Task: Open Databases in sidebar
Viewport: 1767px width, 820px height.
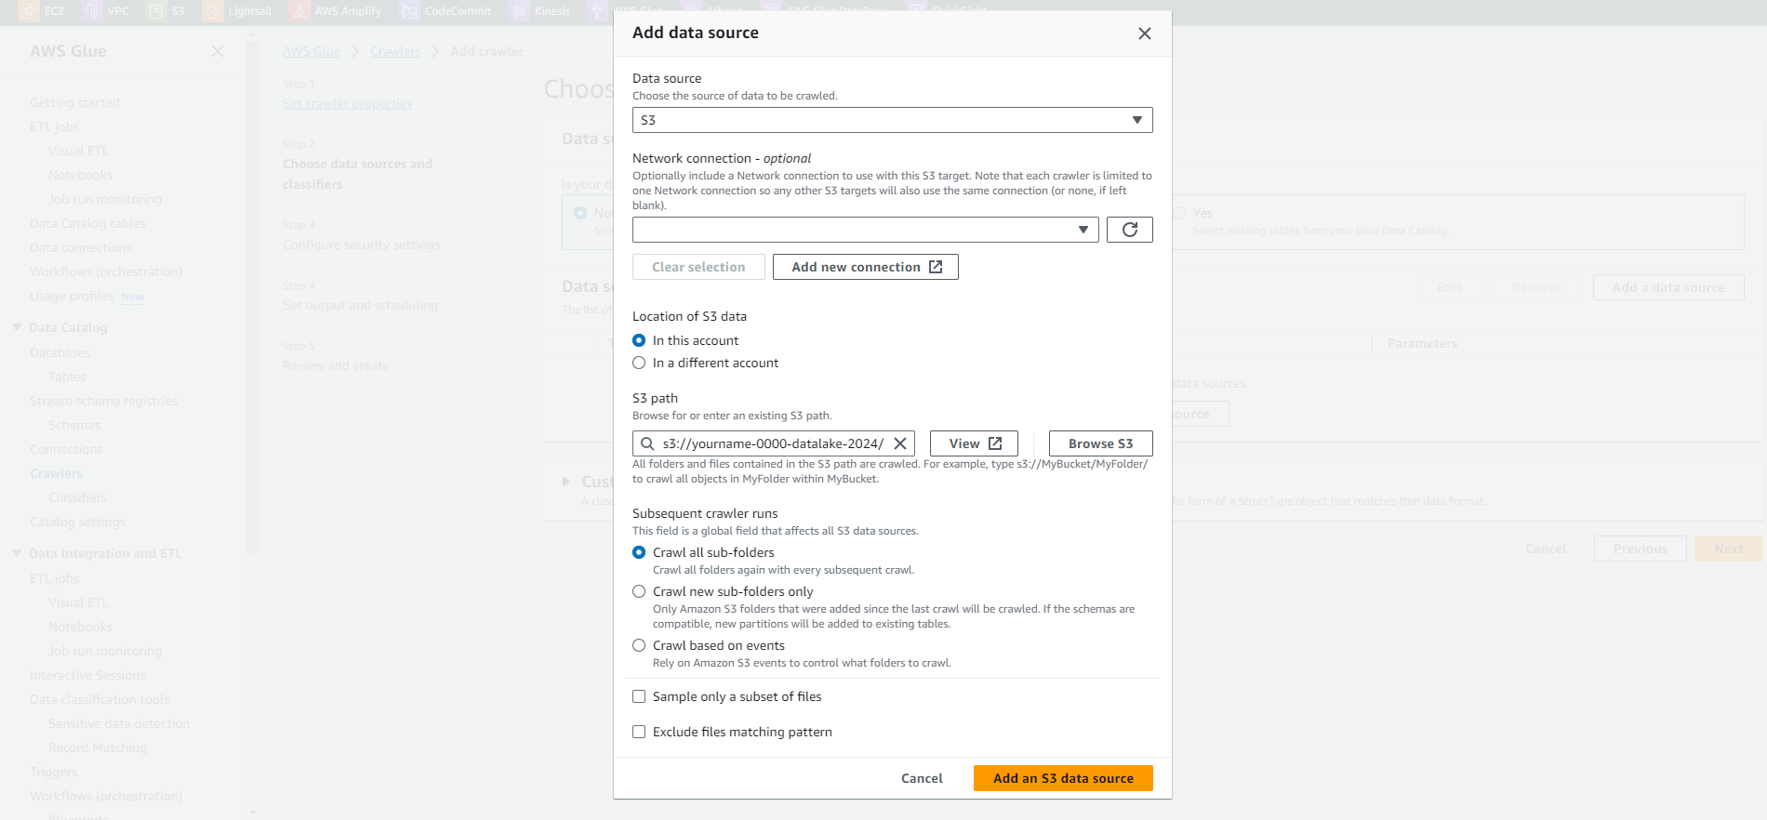Action: (60, 352)
